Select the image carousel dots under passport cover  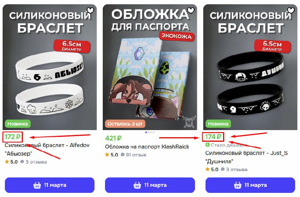[150, 132]
